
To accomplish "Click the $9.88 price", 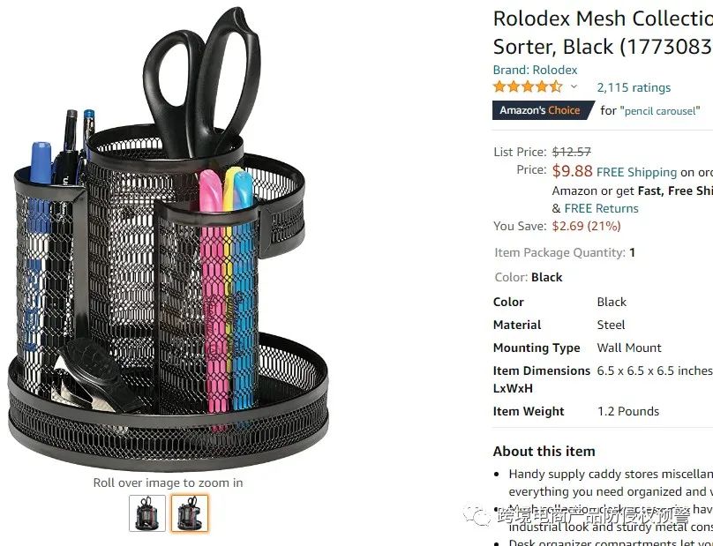I will point(572,171).
